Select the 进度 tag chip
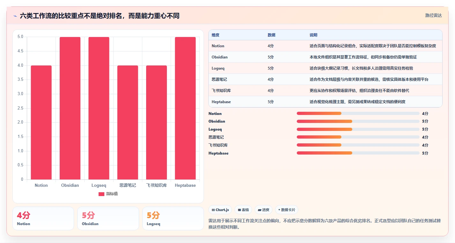Screen dimensions: 455x243 pyautogui.click(x=264, y=210)
